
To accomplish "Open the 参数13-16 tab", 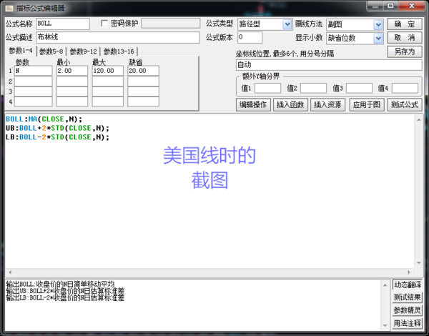I will coord(119,51).
